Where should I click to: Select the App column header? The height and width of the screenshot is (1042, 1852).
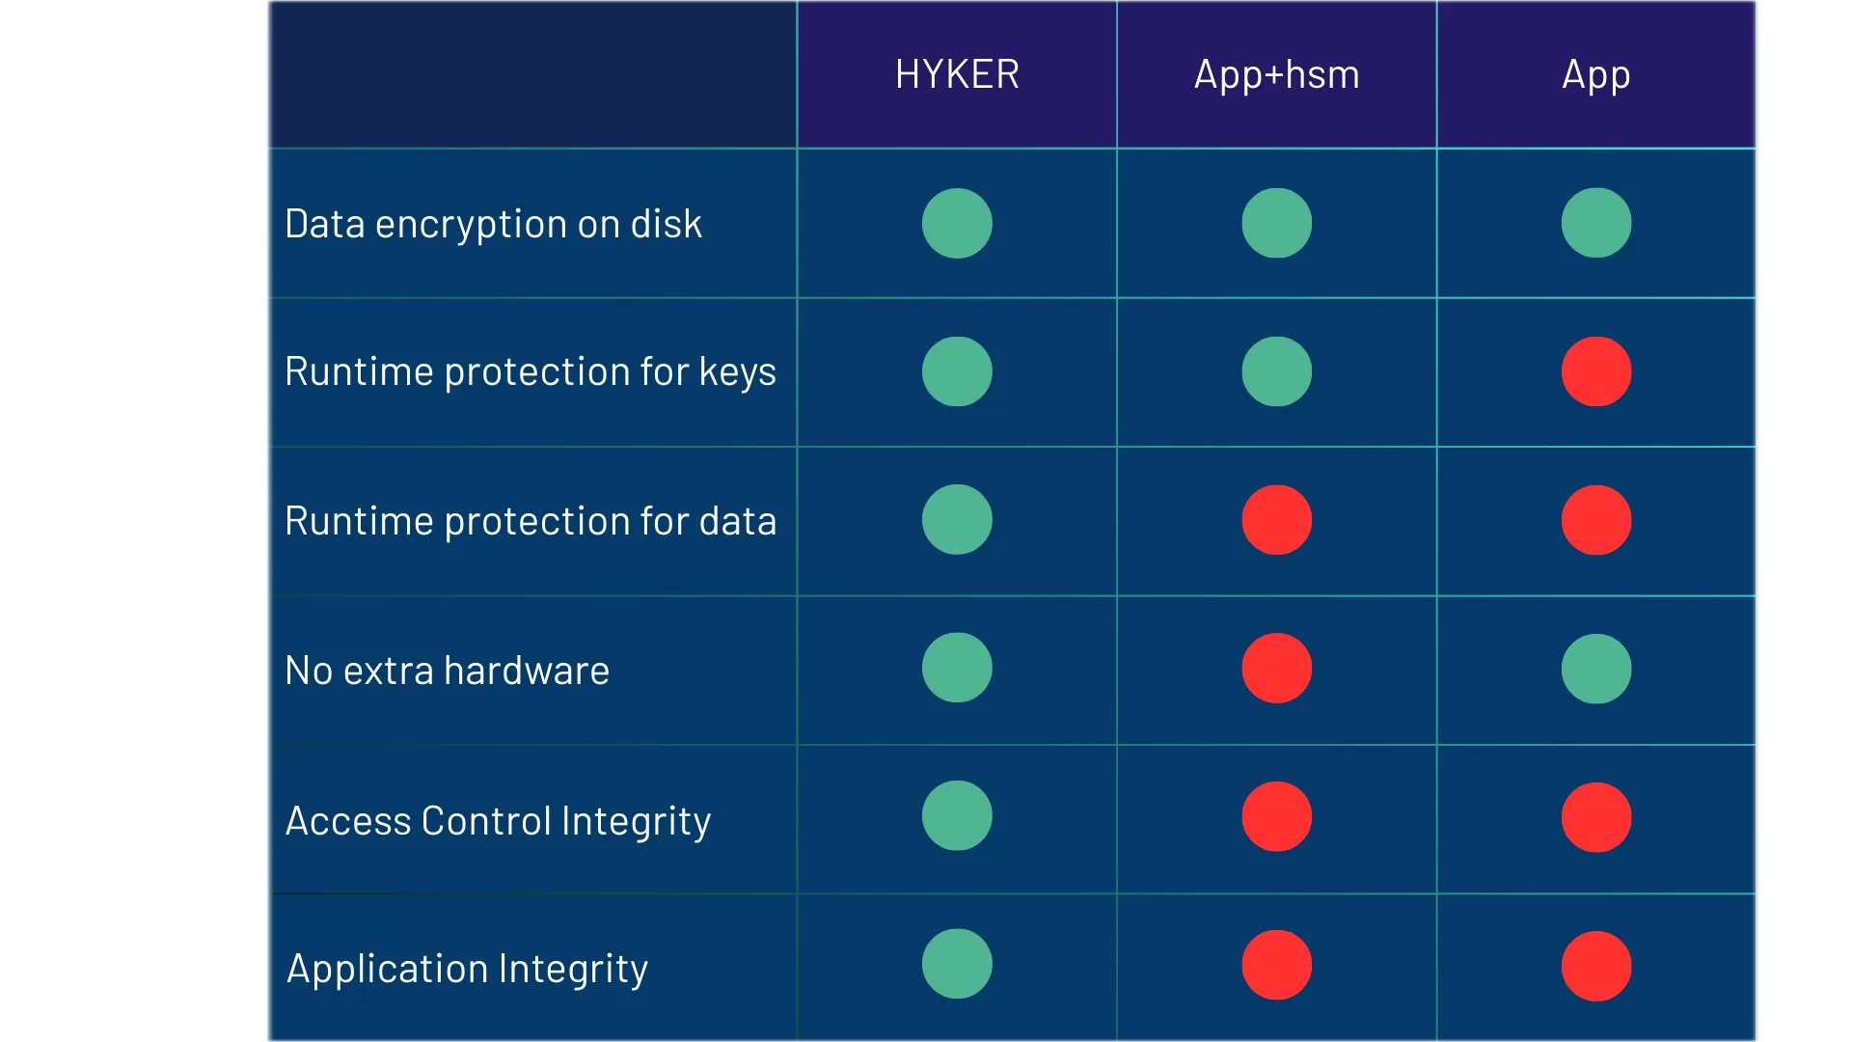tap(1596, 74)
